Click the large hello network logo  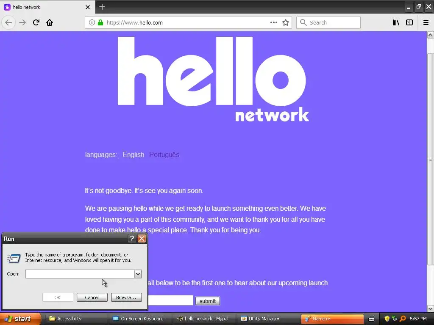coord(213,79)
